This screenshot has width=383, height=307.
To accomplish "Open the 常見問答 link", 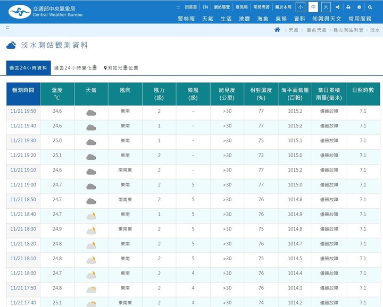I will (x=261, y=7).
